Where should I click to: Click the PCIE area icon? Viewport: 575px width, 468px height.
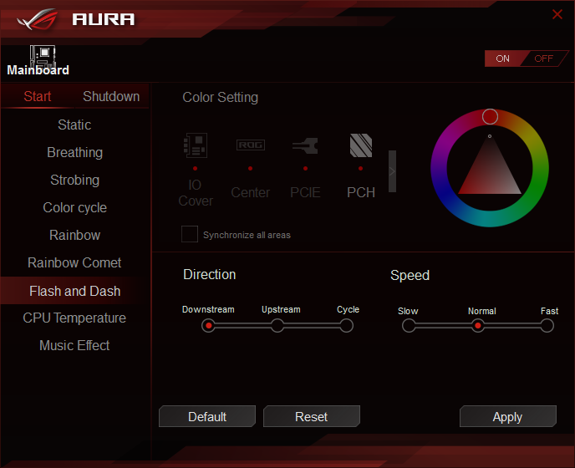pos(305,145)
